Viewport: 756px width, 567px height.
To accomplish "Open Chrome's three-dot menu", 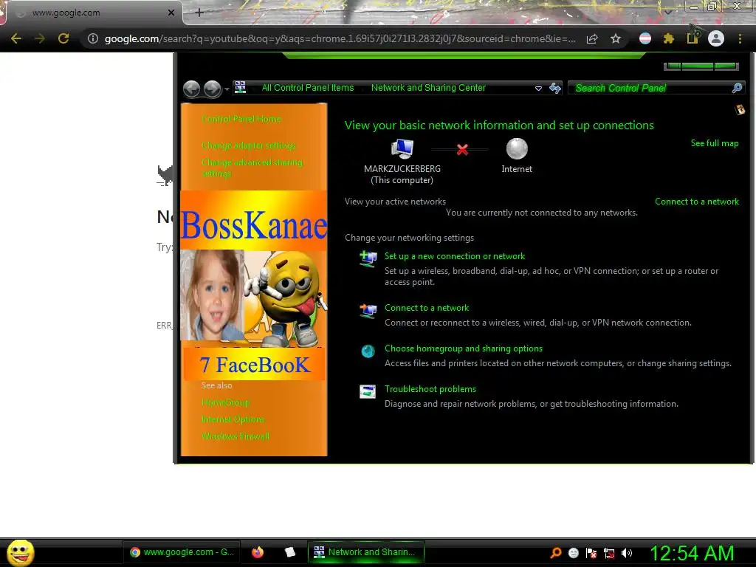I will (x=740, y=38).
